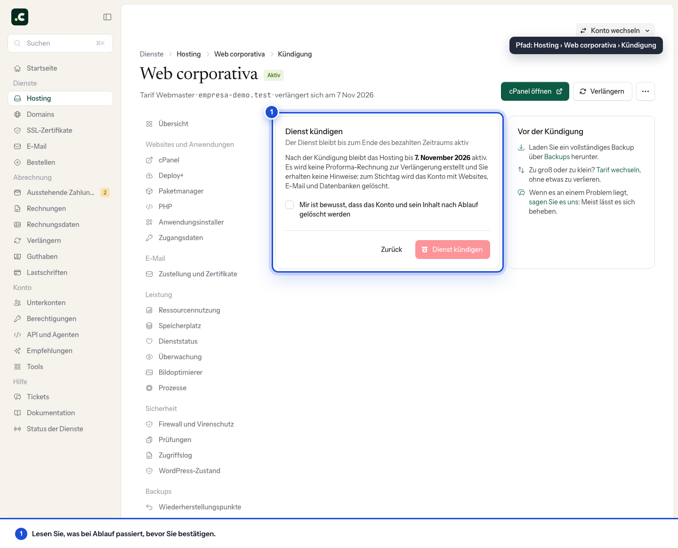Open the Web corporativa breadcrumb
The width and height of the screenshot is (678, 548).
tap(239, 54)
